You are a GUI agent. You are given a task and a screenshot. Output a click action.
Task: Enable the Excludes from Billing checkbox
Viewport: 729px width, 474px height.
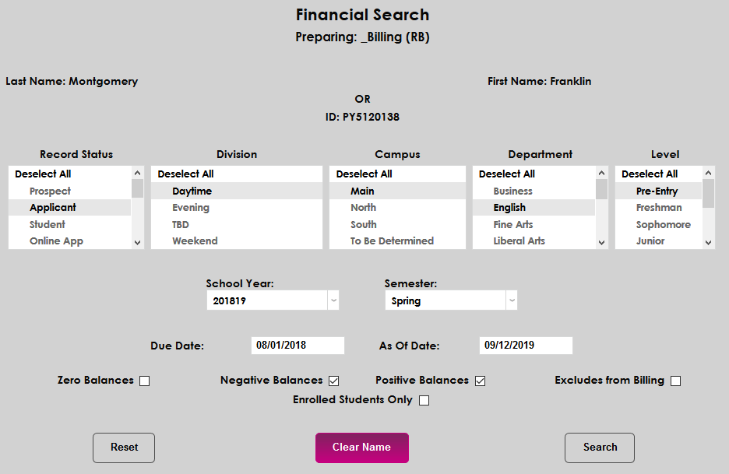[675, 381]
